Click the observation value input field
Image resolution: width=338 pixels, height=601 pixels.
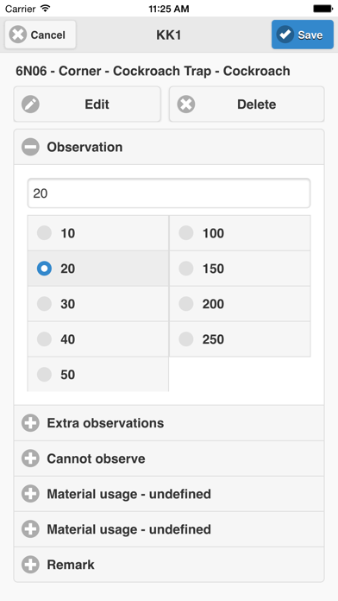(169, 193)
